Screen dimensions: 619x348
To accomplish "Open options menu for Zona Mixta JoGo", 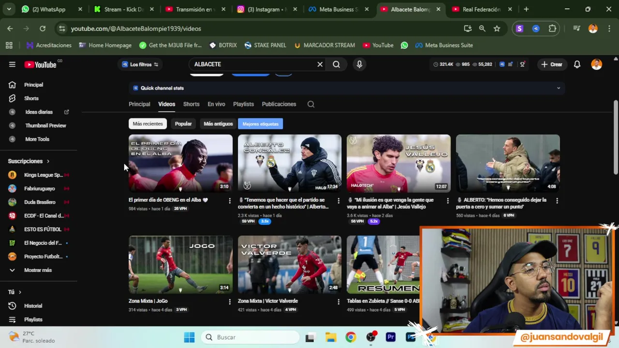I will pos(230,302).
